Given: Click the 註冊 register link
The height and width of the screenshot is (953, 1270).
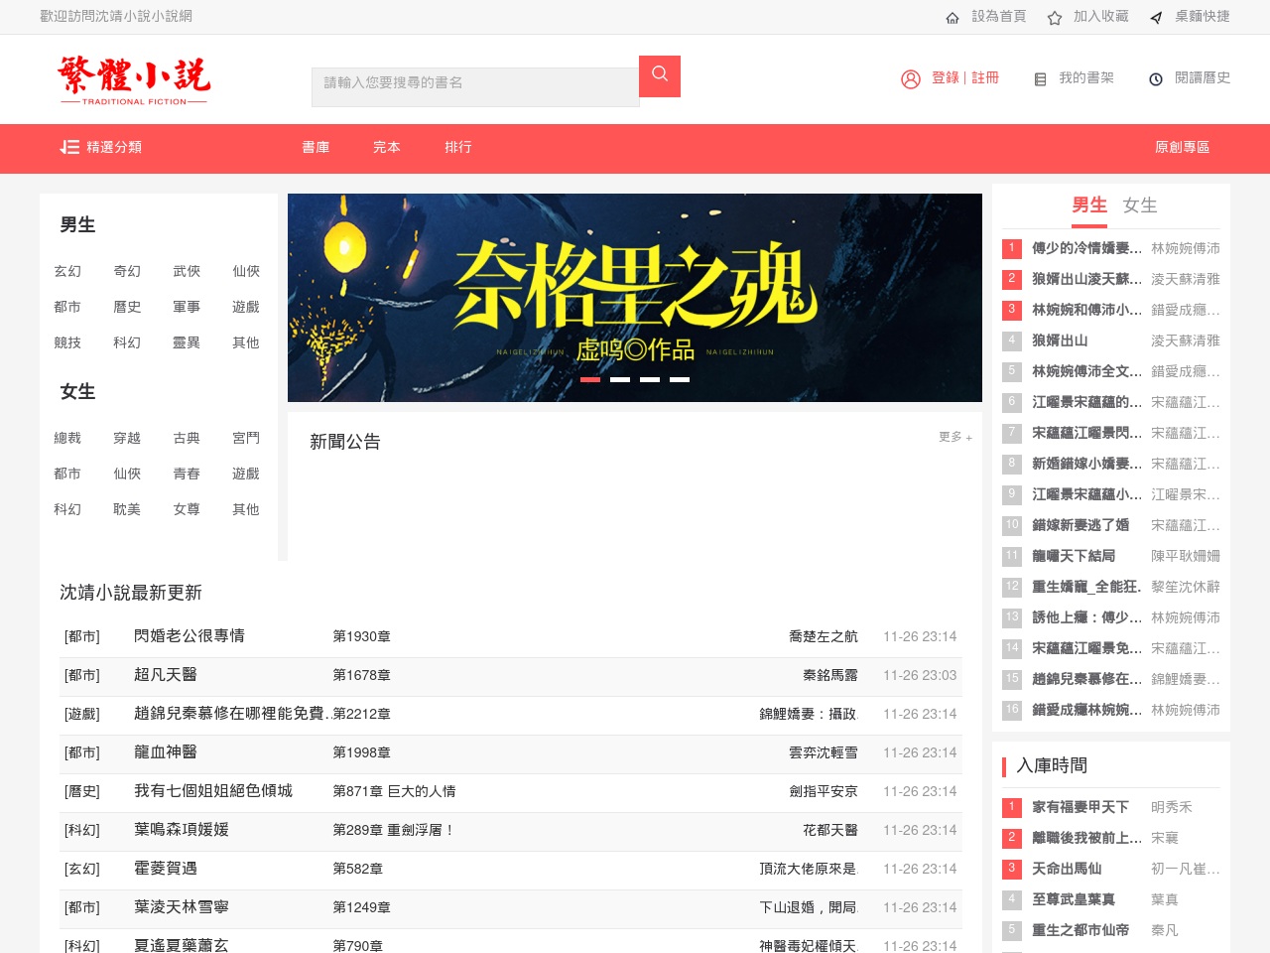Looking at the screenshot, I should pos(985,77).
